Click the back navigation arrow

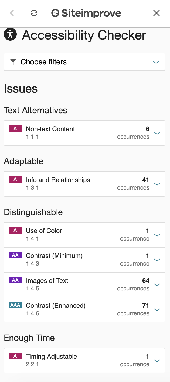(12, 13)
